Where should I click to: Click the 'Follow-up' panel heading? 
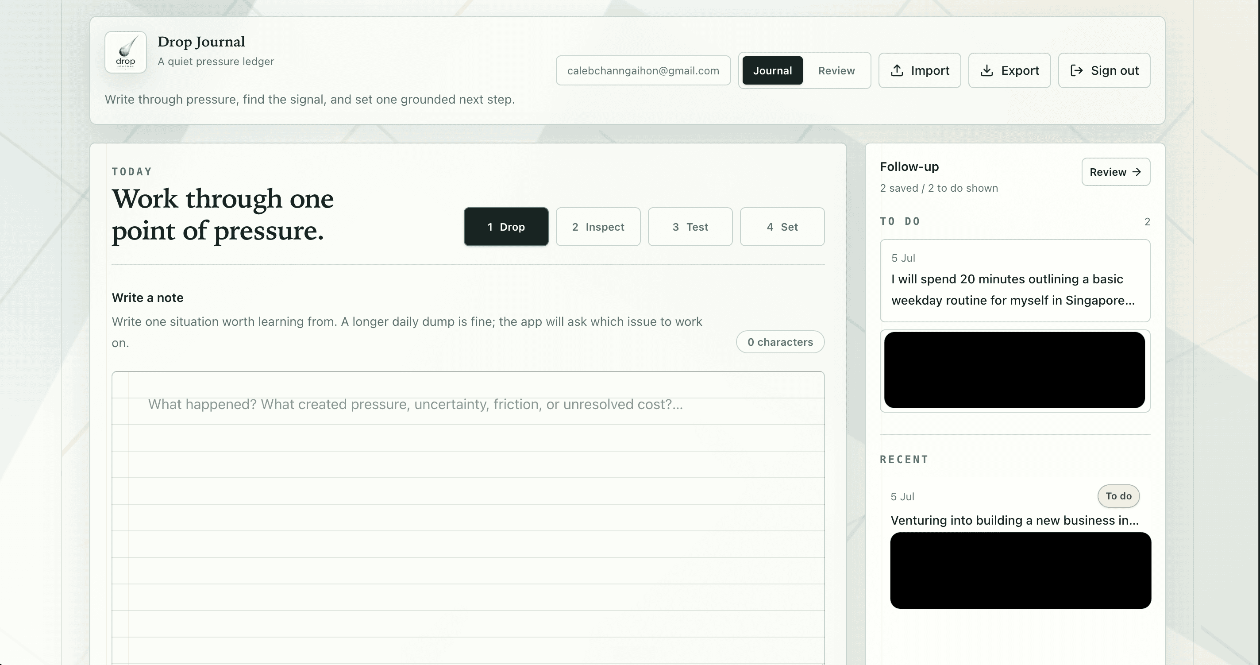909,166
